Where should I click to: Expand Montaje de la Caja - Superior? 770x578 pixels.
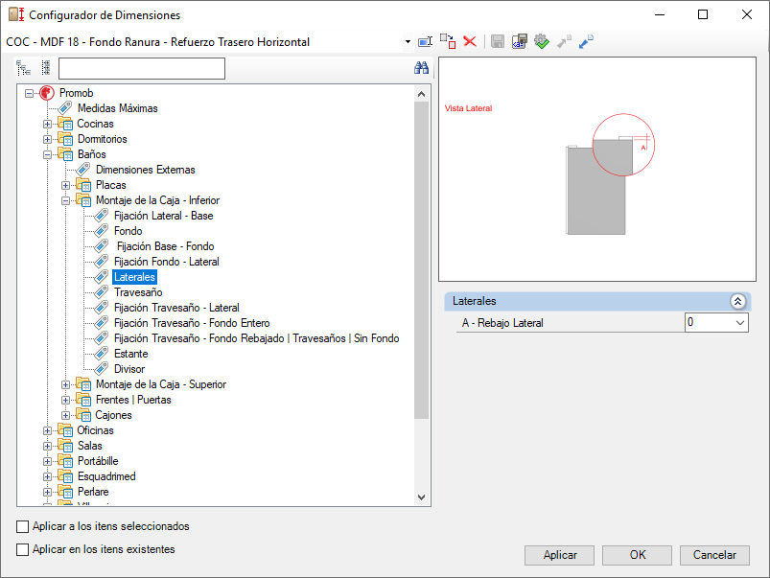65,384
